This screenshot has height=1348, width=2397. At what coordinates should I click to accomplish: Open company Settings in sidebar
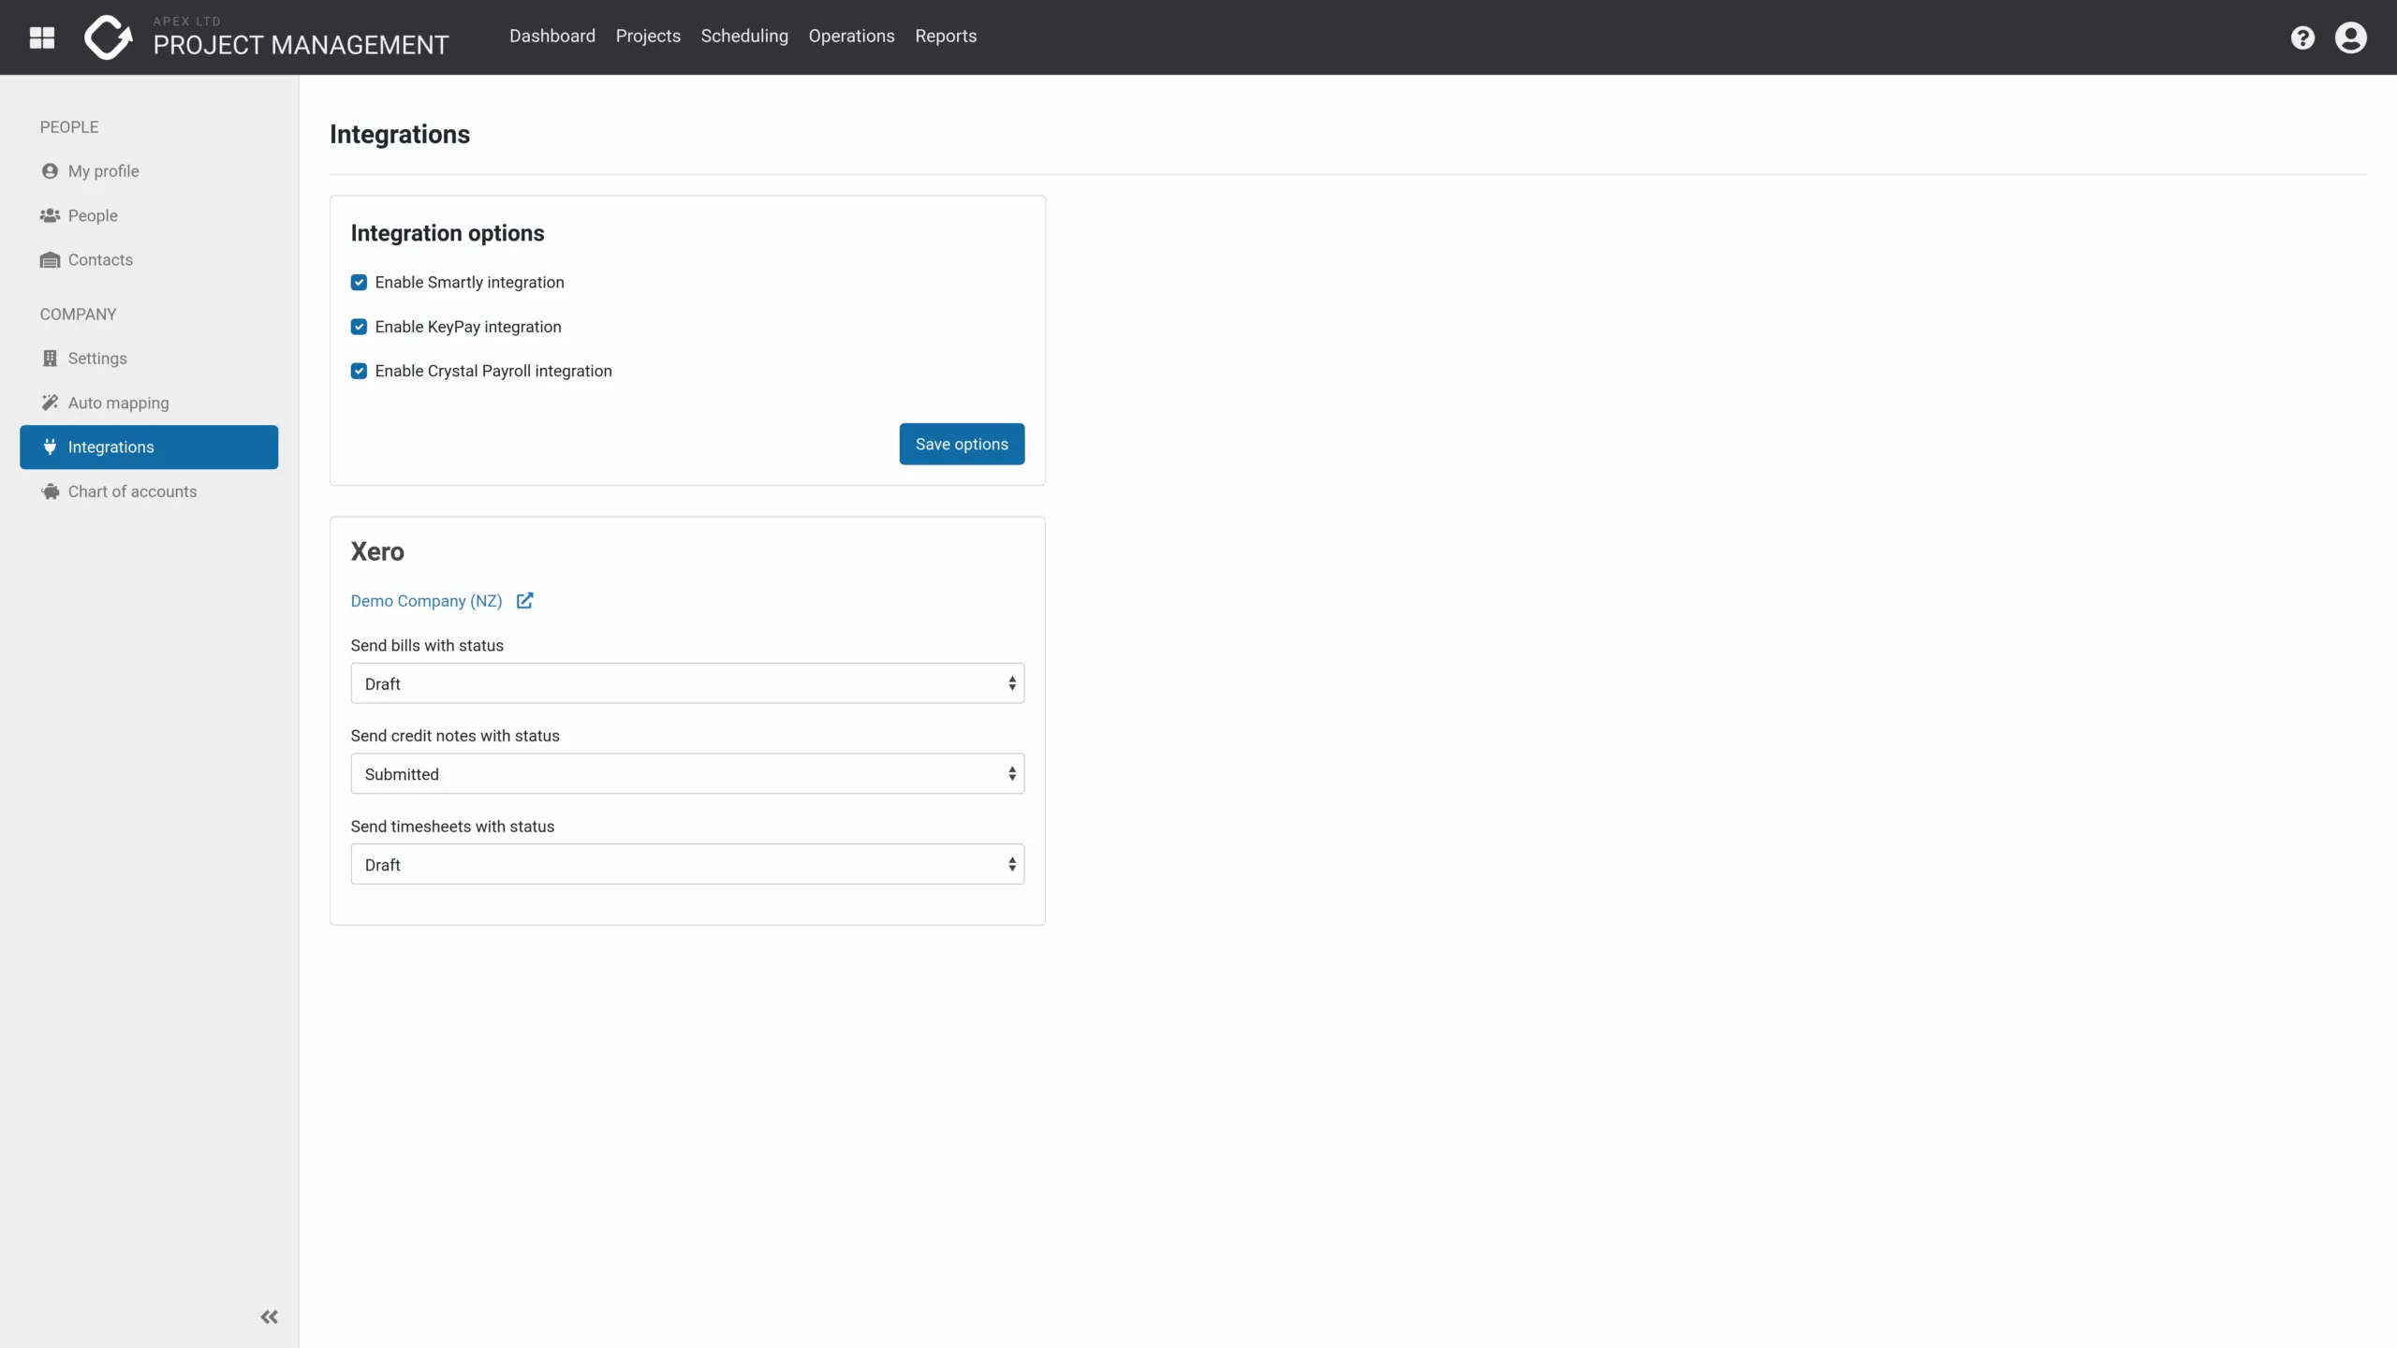pyautogui.click(x=97, y=359)
